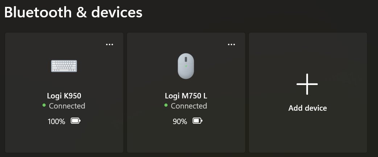Click the 90% battery level text
Screen dimensions: 378x157
[x=180, y=122]
